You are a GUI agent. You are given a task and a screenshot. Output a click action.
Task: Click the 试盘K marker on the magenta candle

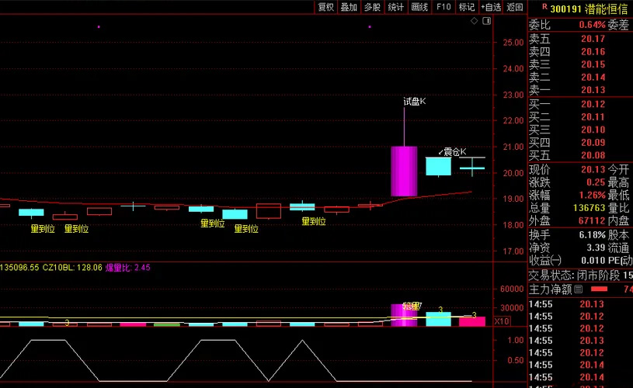415,101
